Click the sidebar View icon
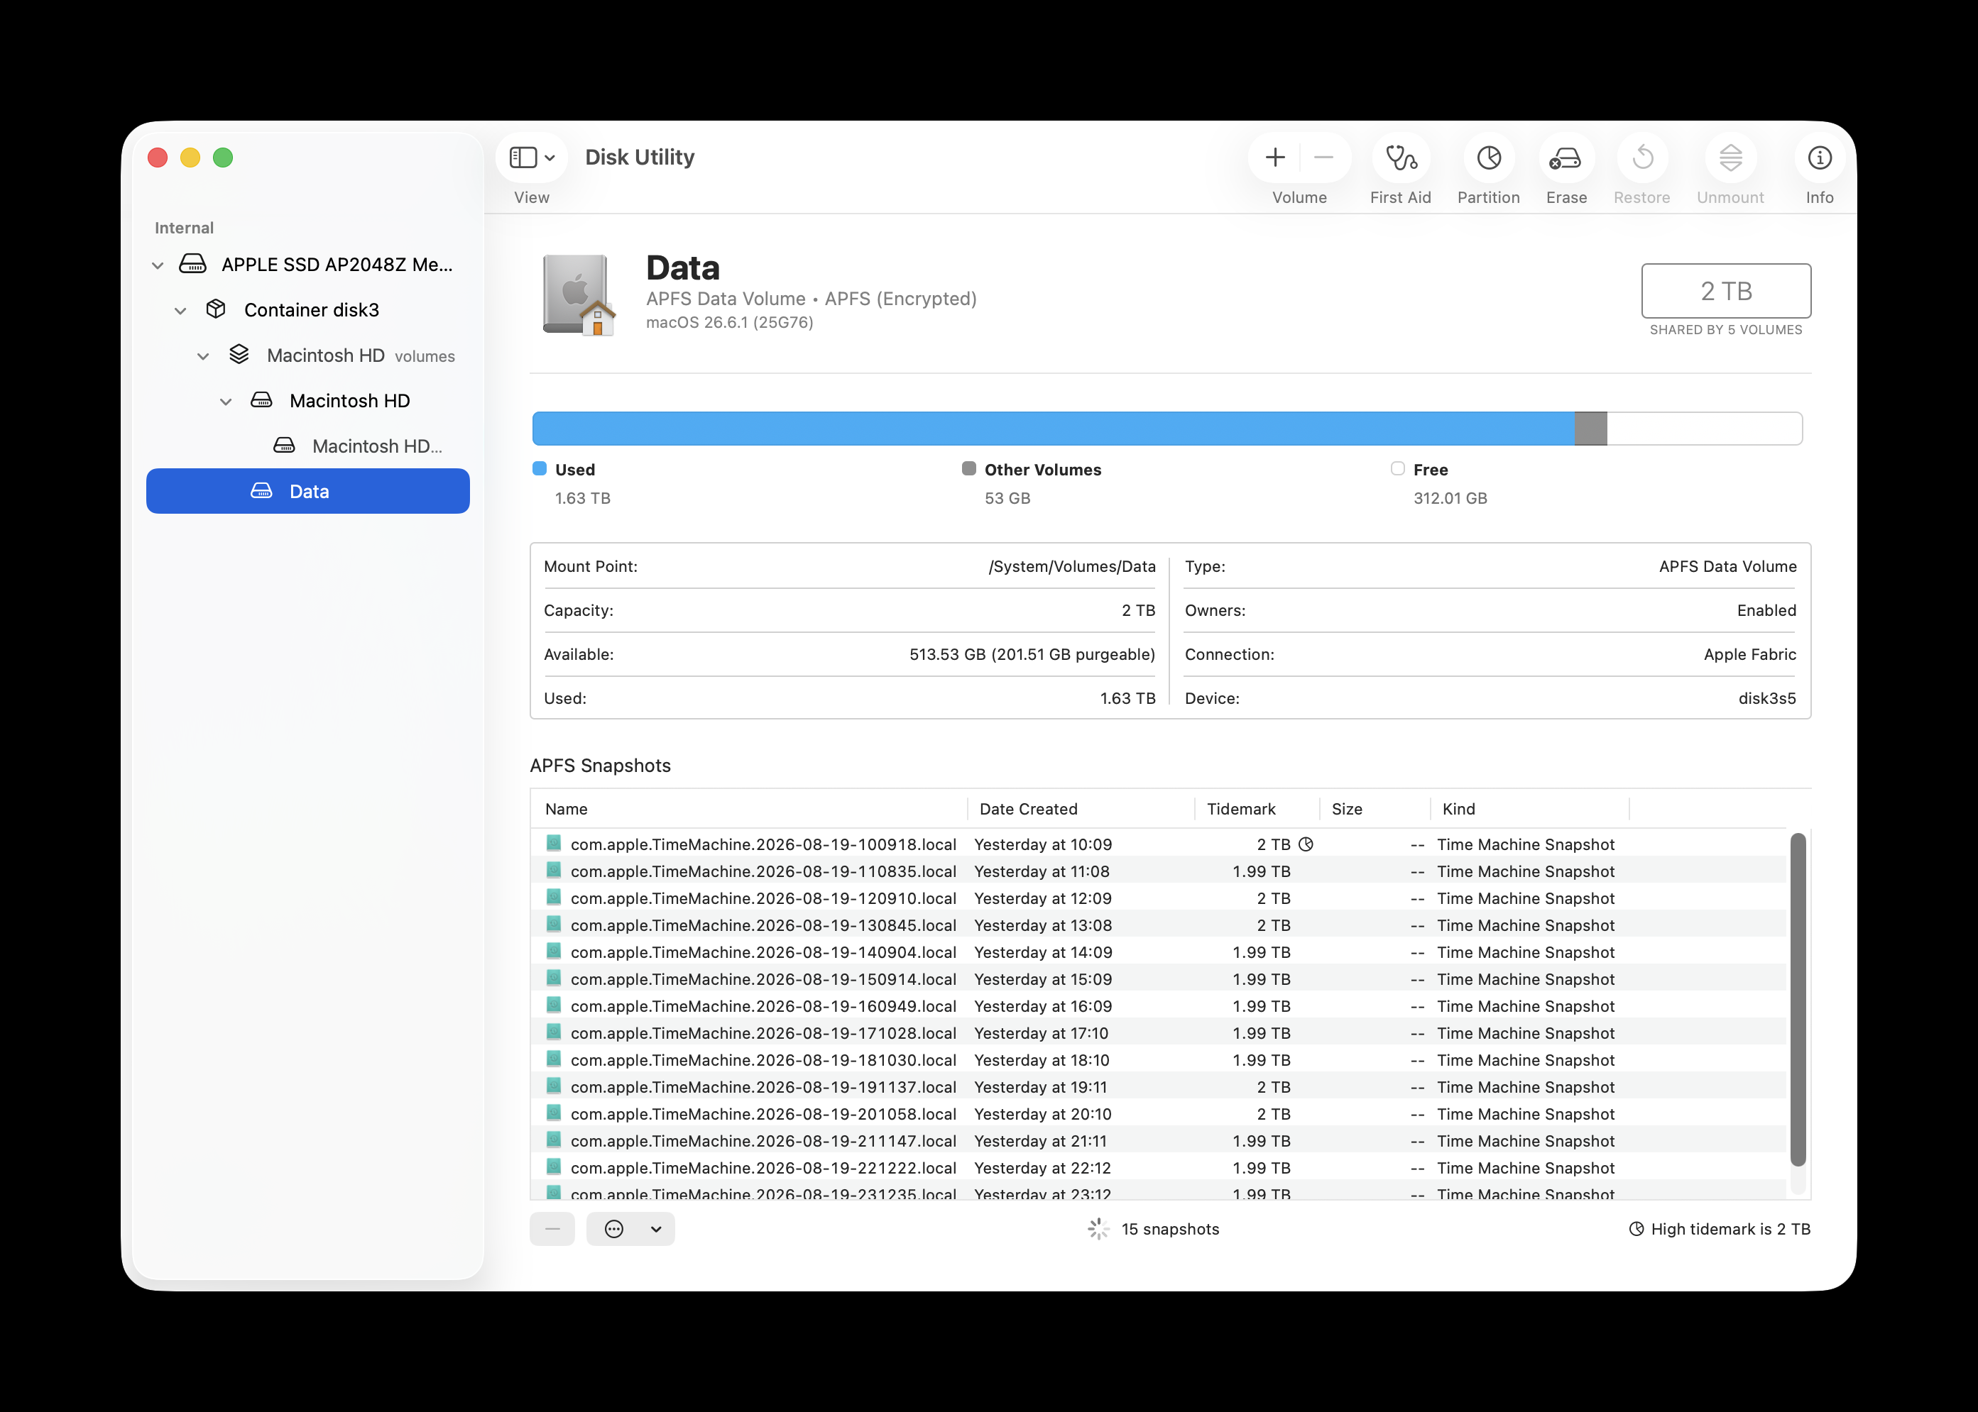 click(523, 158)
